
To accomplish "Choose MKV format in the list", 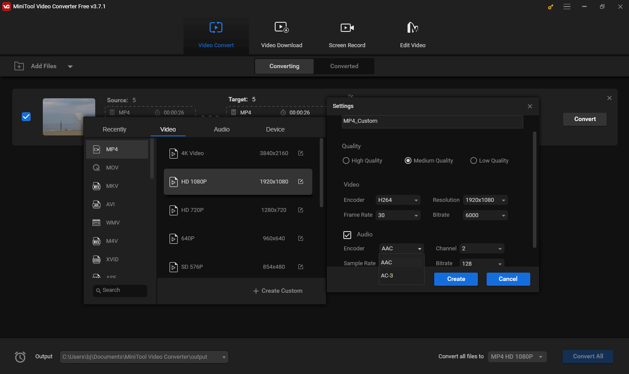I will pyautogui.click(x=117, y=186).
